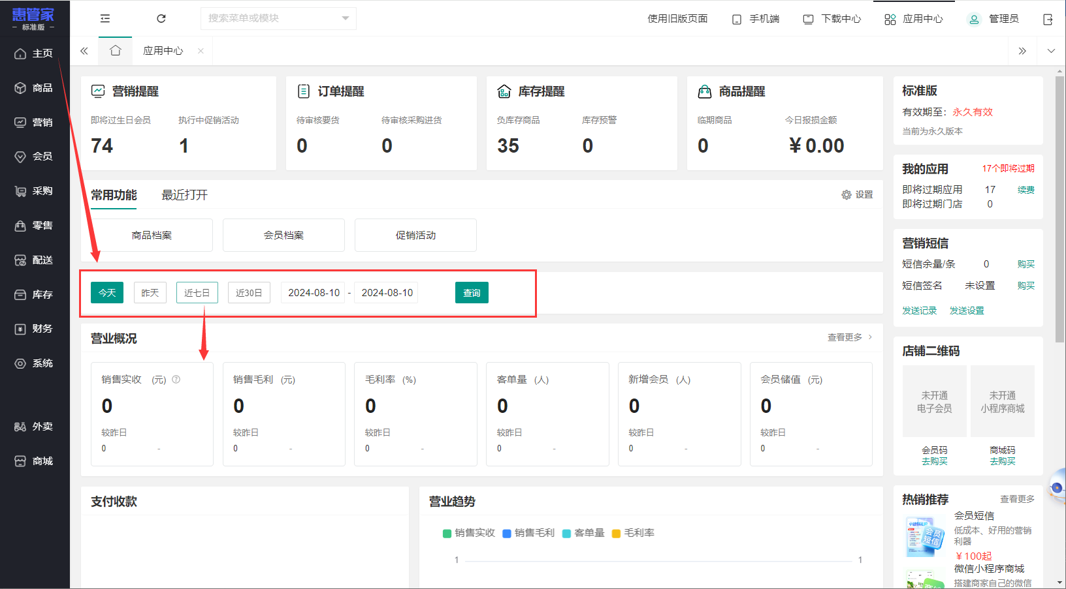Open 手机端 mobile version
Image resolution: width=1066 pixels, height=589 pixels.
pyautogui.click(x=756, y=19)
